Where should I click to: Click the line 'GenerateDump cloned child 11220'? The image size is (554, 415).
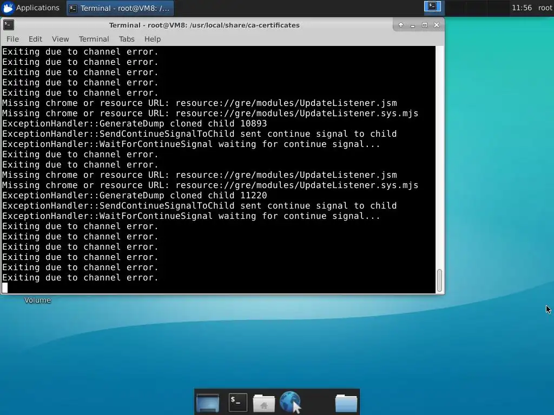click(x=135, y=196)
